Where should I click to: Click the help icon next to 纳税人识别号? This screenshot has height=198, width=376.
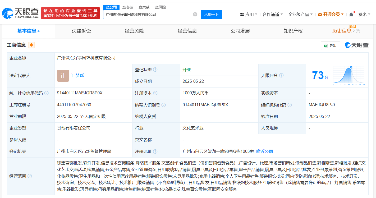point(164,105)
